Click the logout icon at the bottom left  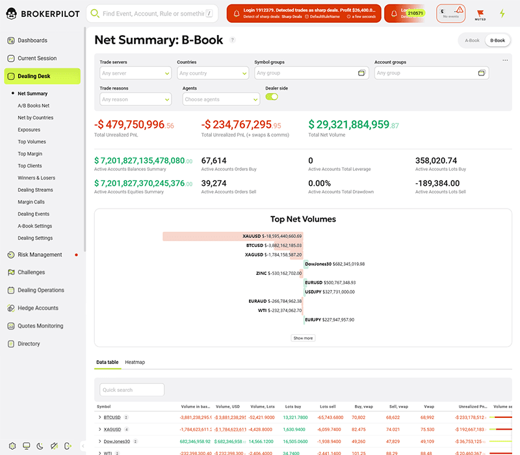click(x=68, y=446)
